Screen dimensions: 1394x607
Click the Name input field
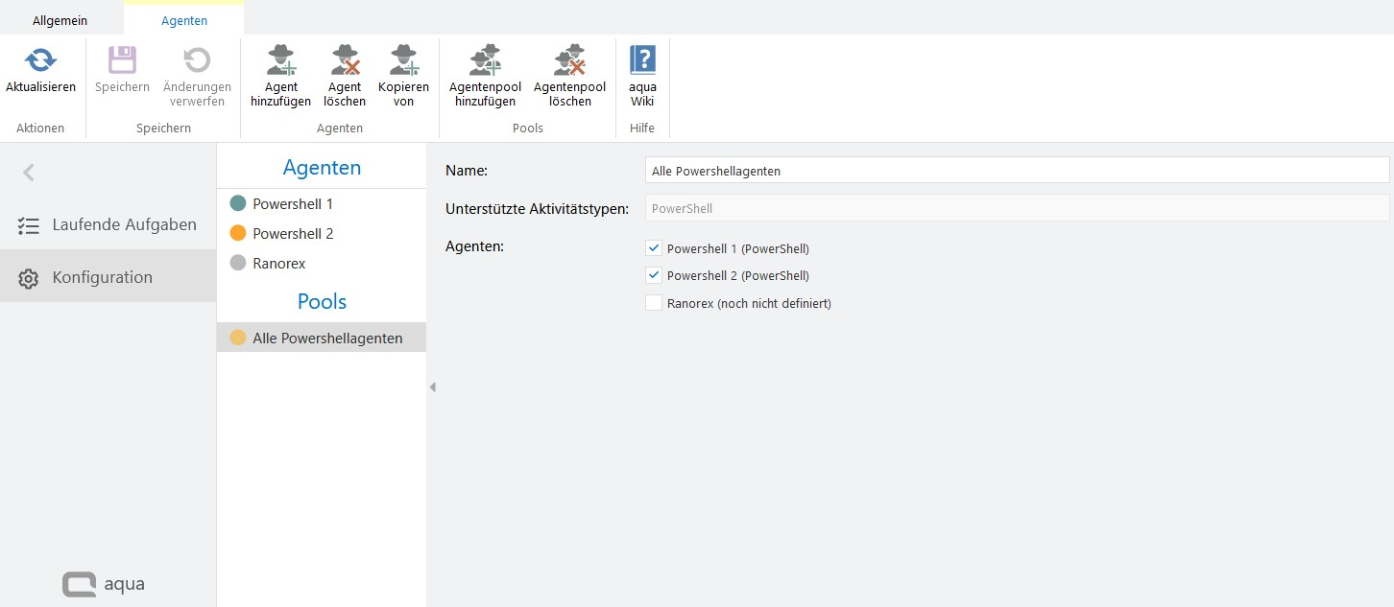point(1016,171)
